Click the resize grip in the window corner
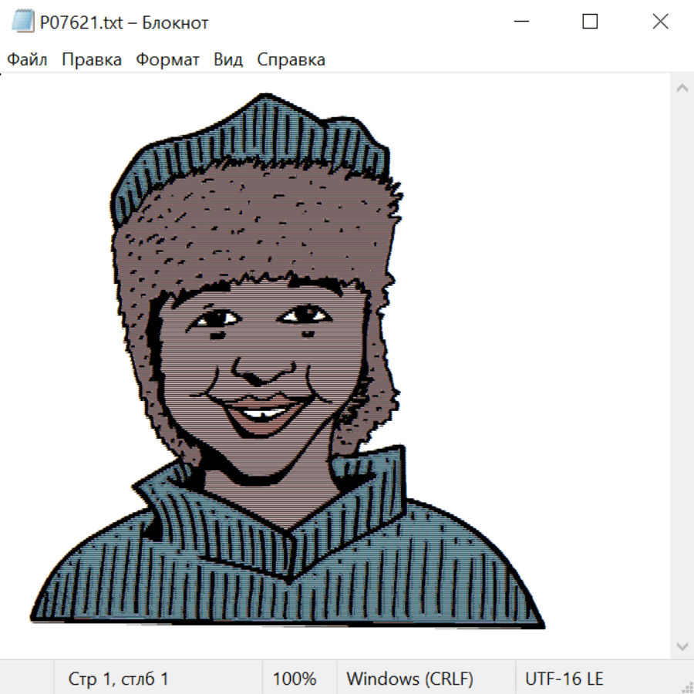The height and width of the screenshot is (694, 694). [686, 686]
